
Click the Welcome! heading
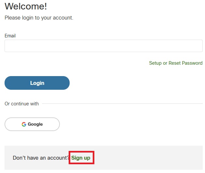click(x=26, y=6)
